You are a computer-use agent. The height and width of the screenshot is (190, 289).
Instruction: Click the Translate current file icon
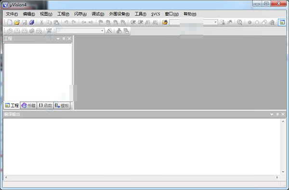coord(10,31)
